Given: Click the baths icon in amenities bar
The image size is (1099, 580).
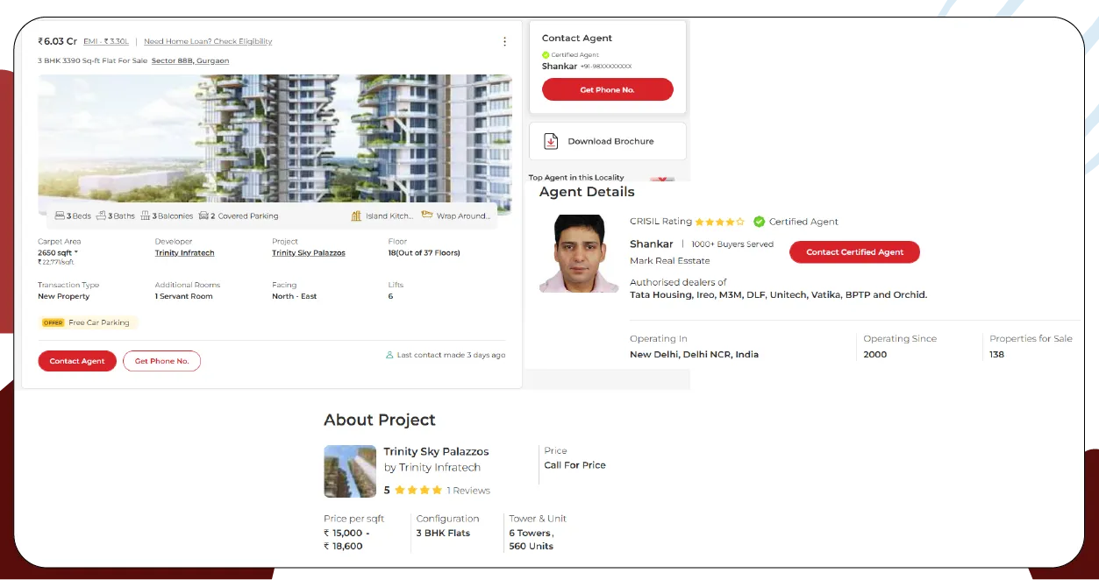Looking at the screenshot, I should [102, 216].
